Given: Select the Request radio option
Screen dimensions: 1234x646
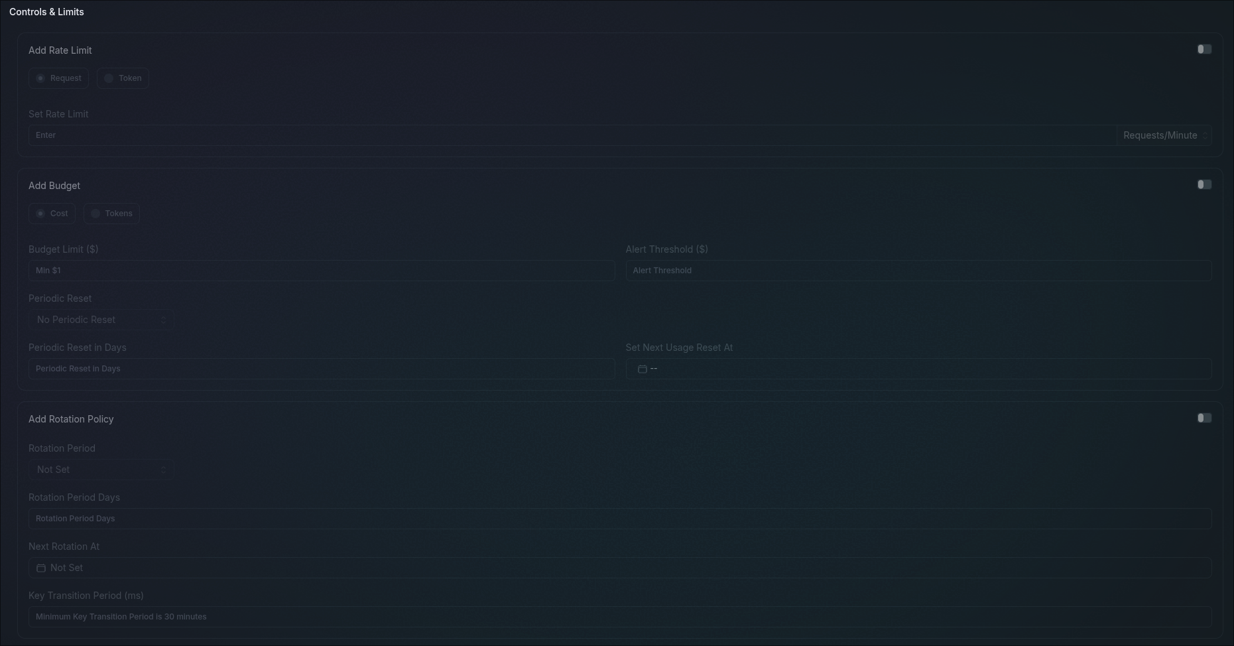Looking at the screenshot, I should (58, 78).
